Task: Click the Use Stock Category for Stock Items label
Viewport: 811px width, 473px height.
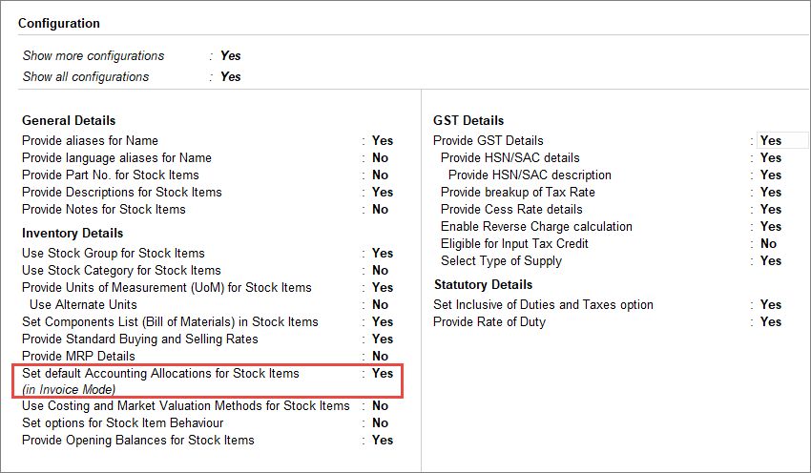Action: coord(121,271)
